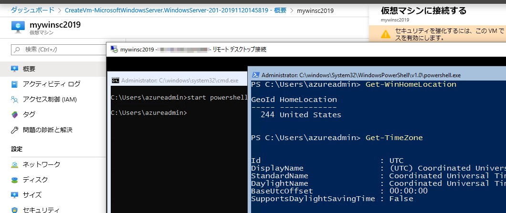Click the mywinsc2019 virtual machine icon
Image resolution: width=506 pixels, height=213 pixels.
[x=18, y=27]
